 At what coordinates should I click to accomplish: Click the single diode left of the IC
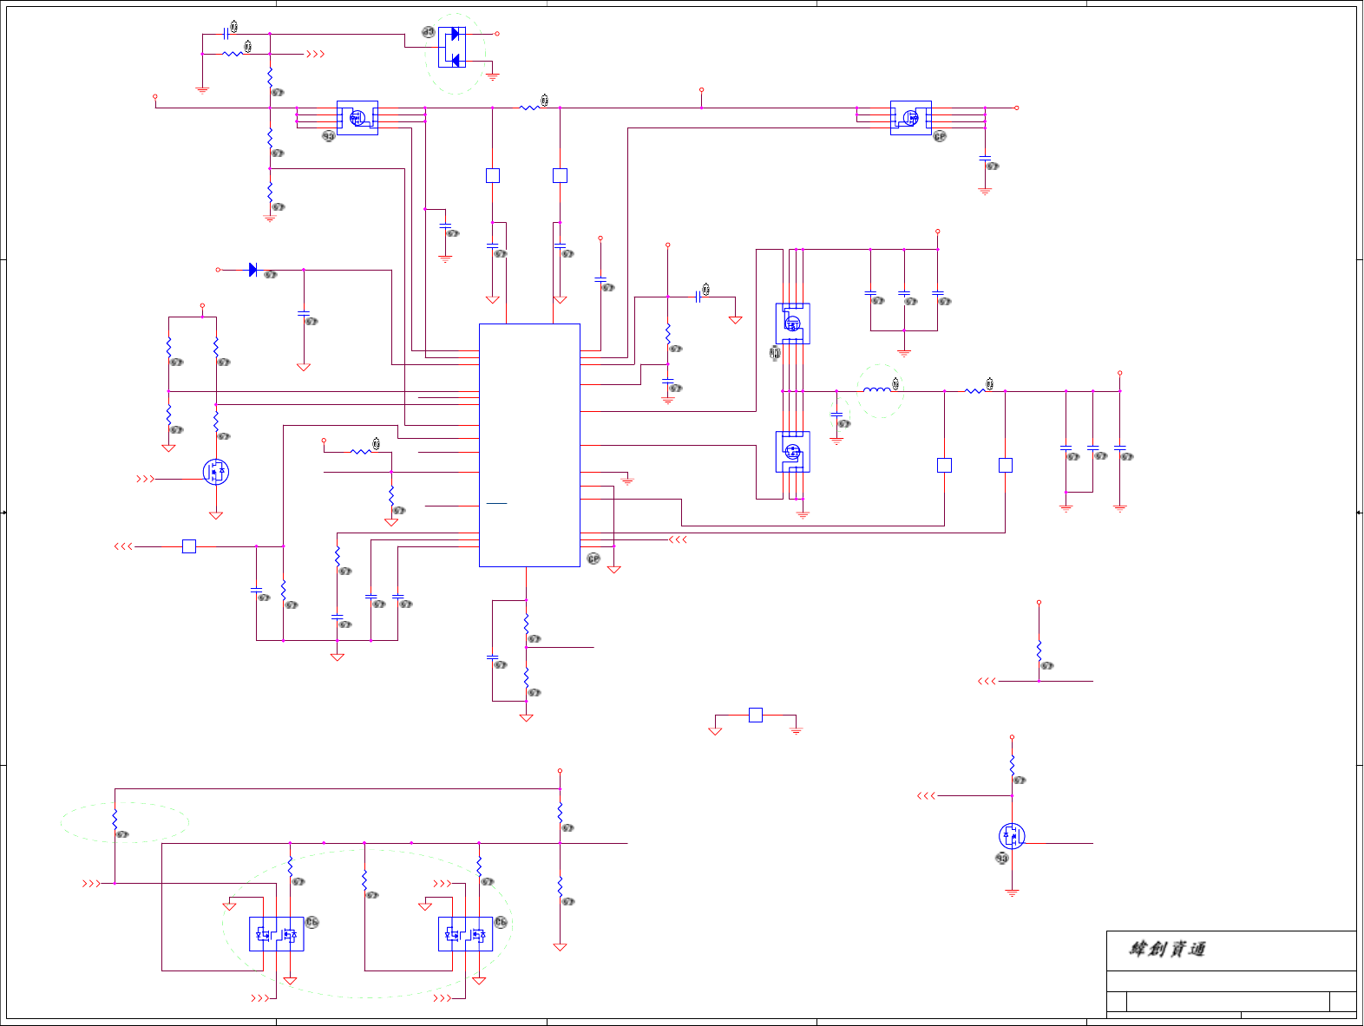point(252,270)
